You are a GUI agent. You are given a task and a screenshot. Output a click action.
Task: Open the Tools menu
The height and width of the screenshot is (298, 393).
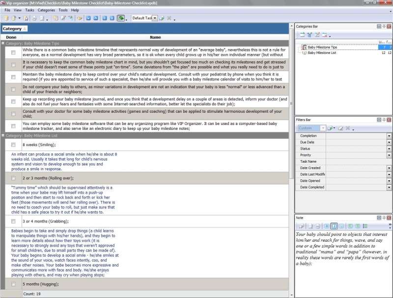(63, 10)
